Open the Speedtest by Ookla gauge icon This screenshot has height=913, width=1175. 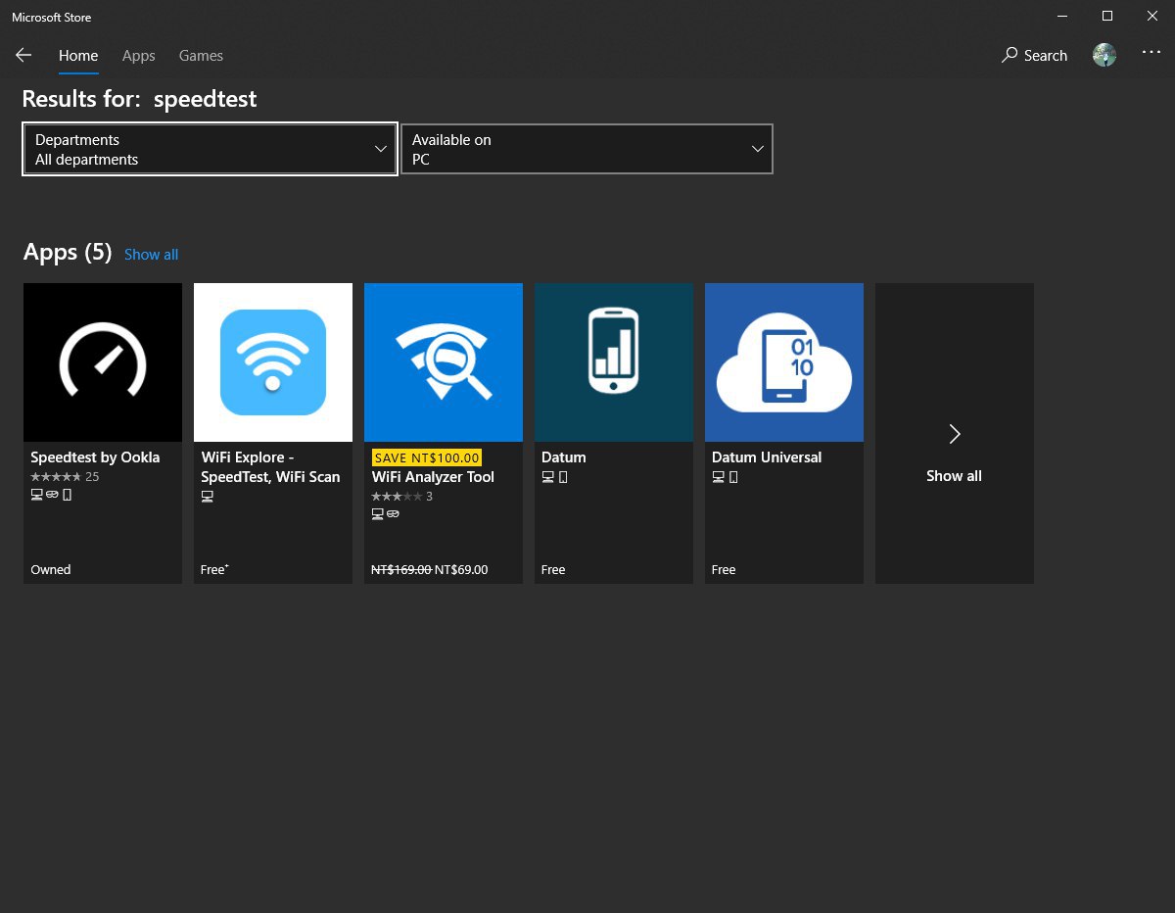103,362
